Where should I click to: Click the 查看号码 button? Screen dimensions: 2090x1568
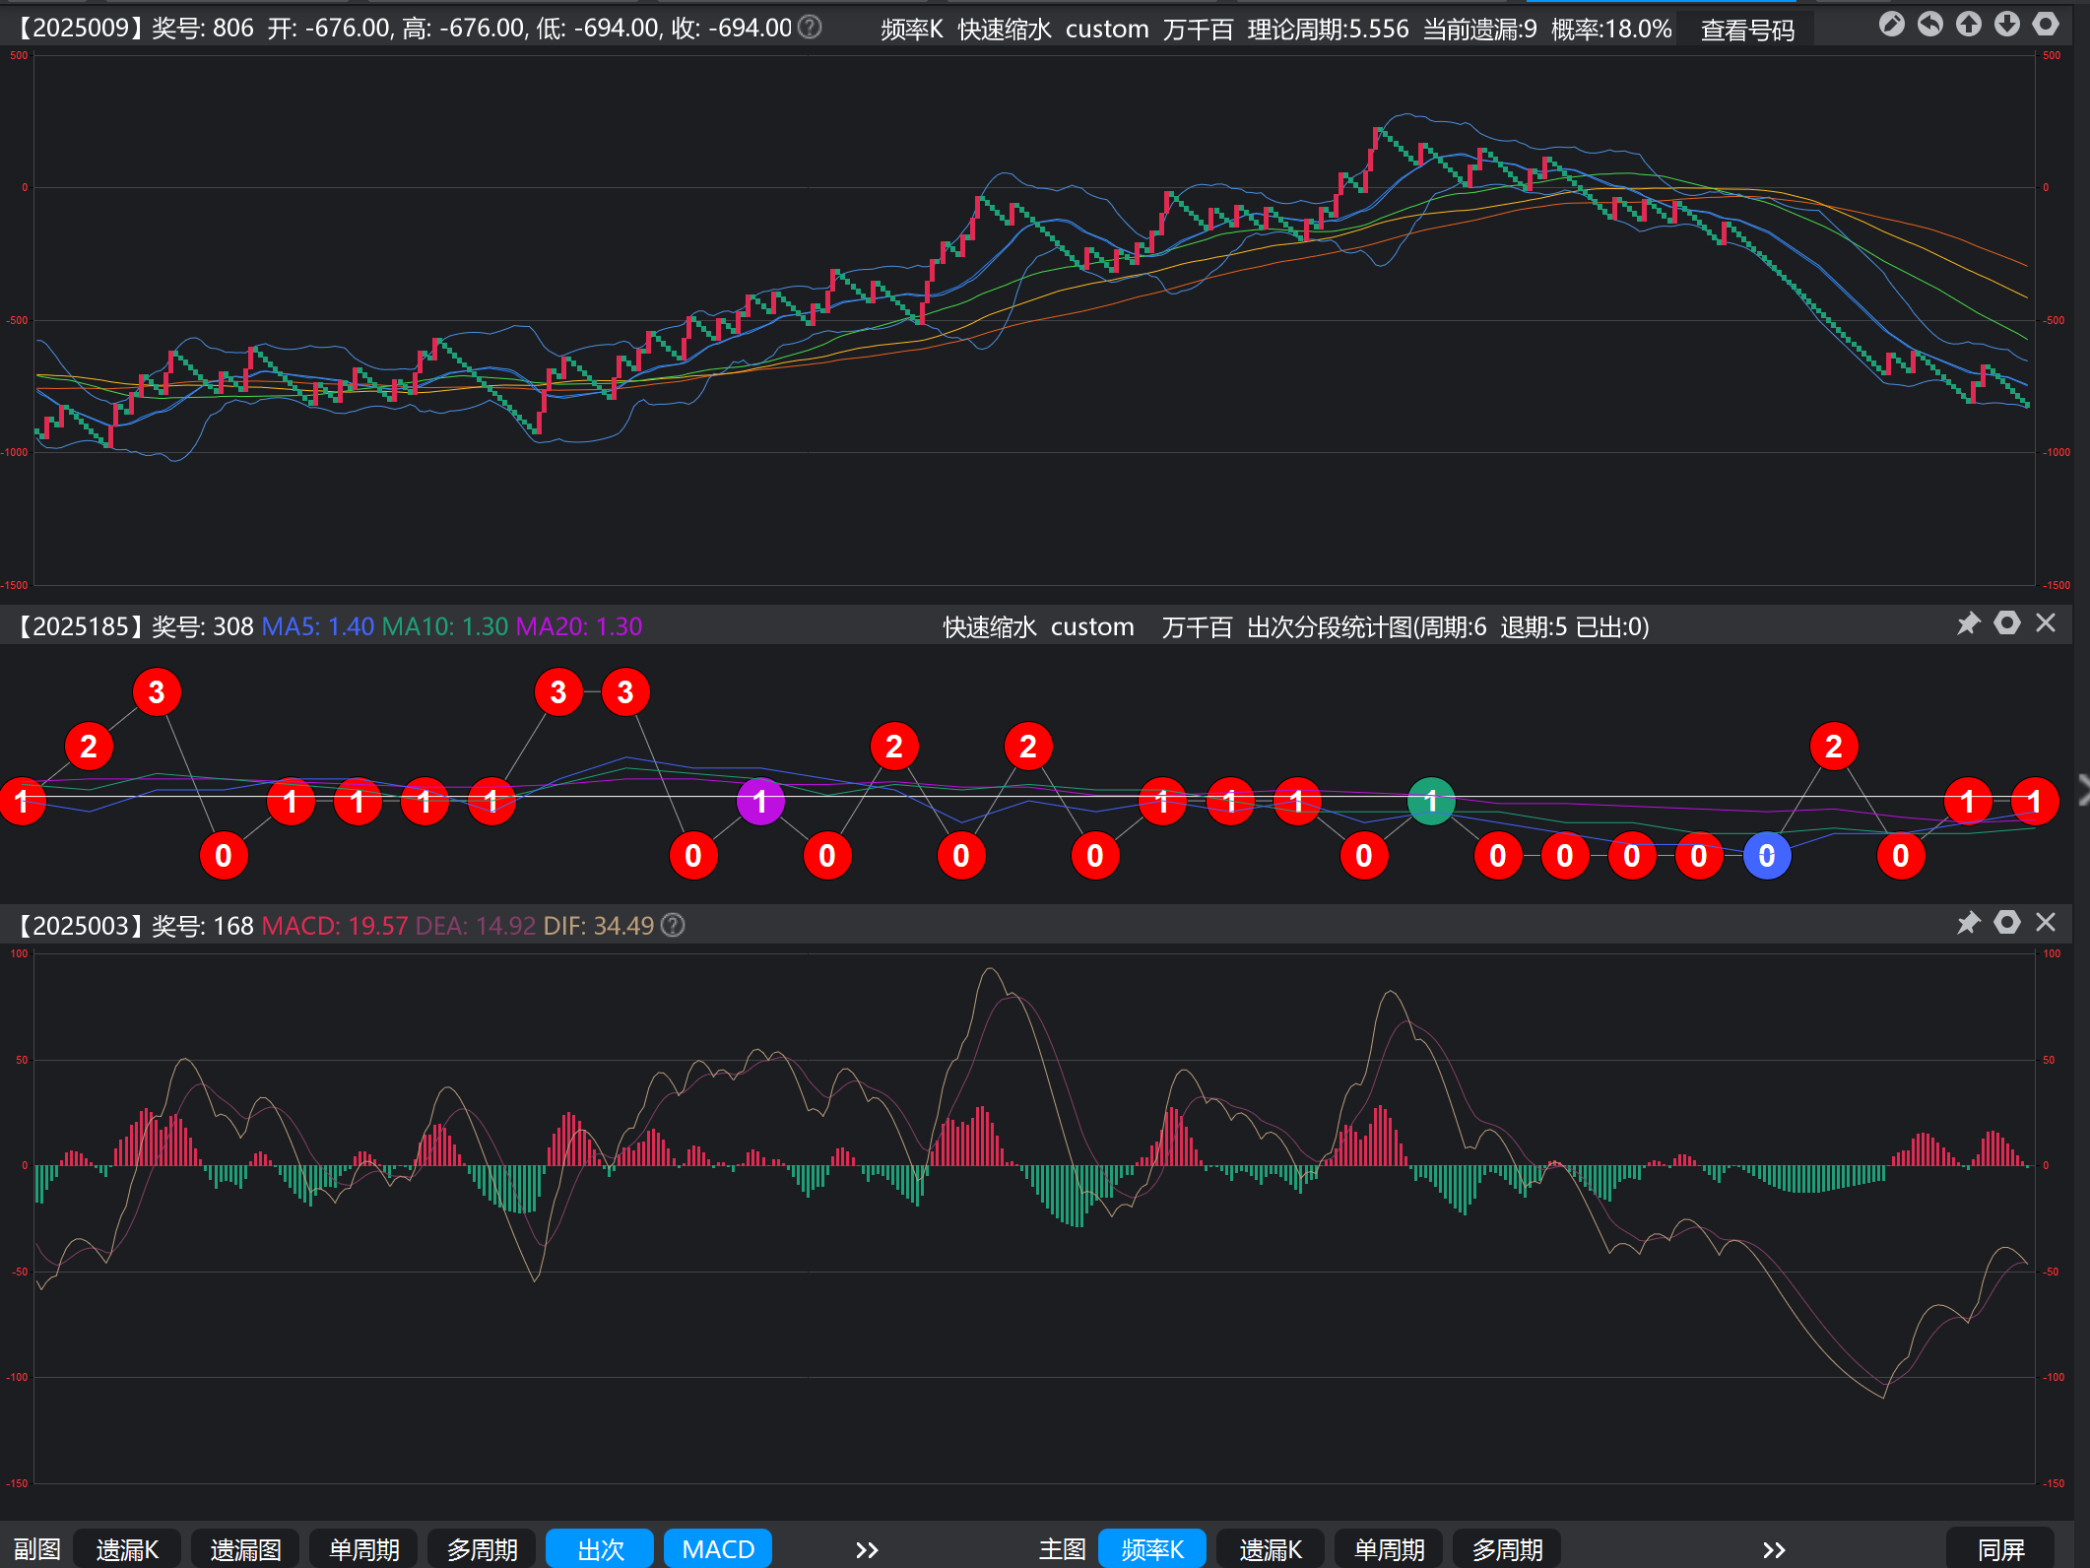1747,31
